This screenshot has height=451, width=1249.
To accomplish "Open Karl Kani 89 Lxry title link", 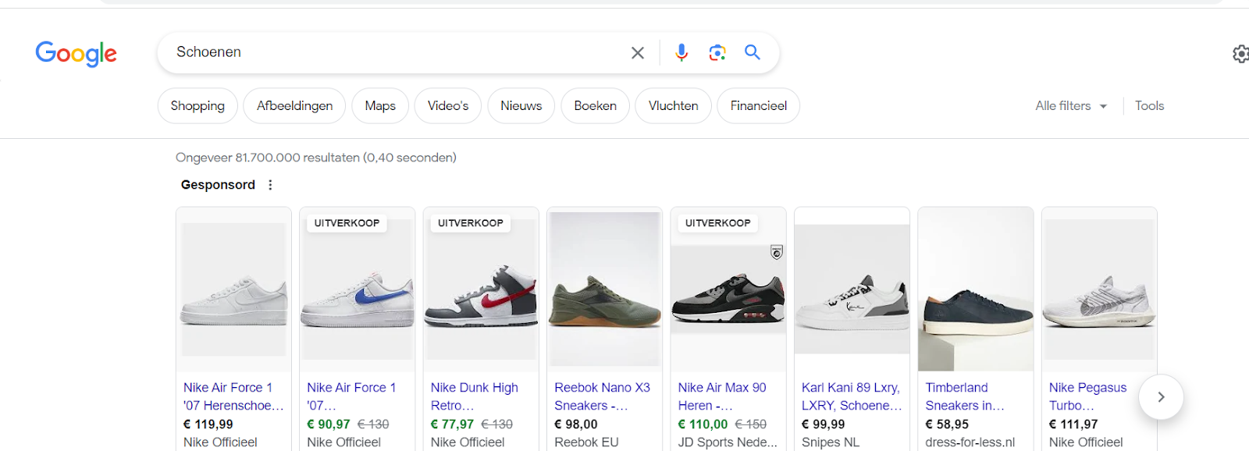I will pyautogui.click(x=852, y=396).
